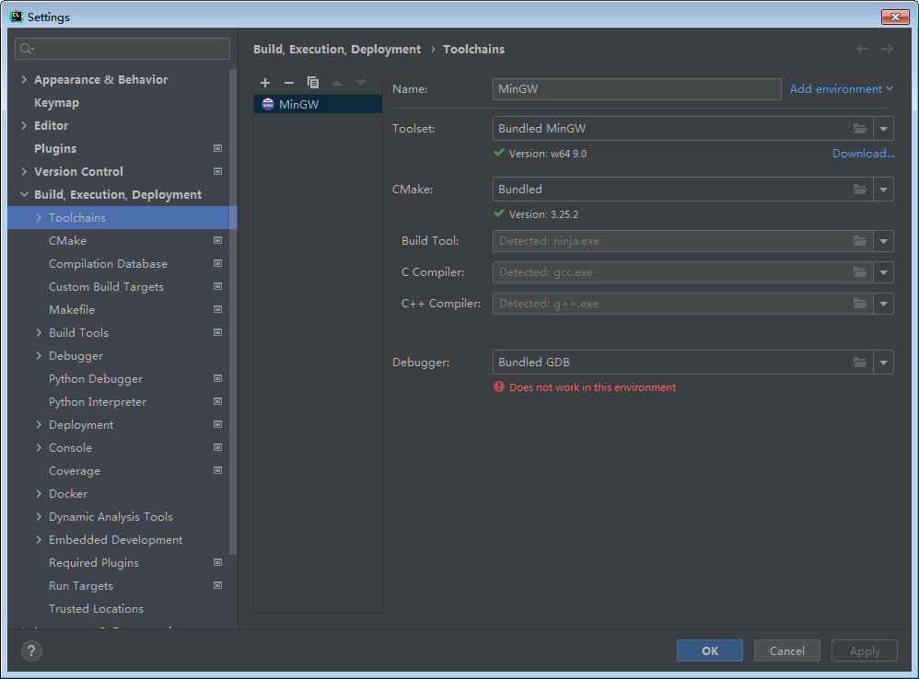Expand the Deployment tree node
Viewport: 919px width, 679px height.
[x=39, y=424]
